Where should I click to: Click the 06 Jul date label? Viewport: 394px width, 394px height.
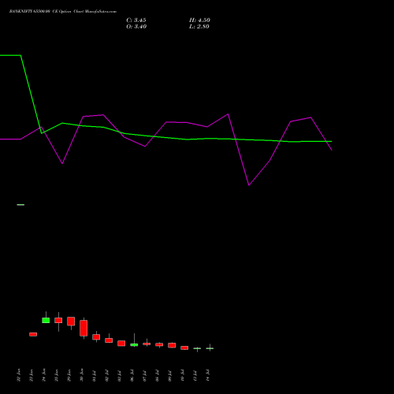tap(132, 376)
